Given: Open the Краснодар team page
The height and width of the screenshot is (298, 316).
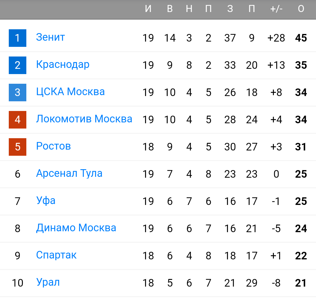Looking at the screenshot, I should click(63, 65).
